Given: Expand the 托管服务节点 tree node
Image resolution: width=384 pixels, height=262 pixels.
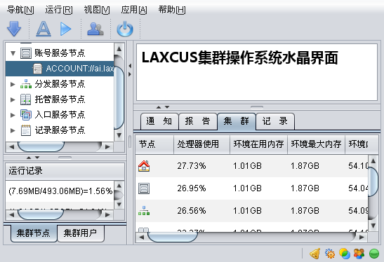Looking at the screenshot, I should click(x=13, y=99).
